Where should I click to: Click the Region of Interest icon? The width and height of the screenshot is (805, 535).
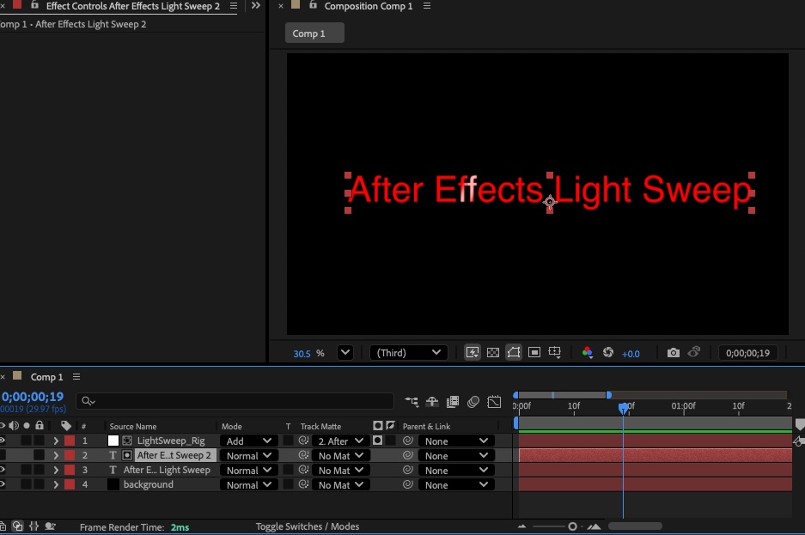[x=534, y=353]
